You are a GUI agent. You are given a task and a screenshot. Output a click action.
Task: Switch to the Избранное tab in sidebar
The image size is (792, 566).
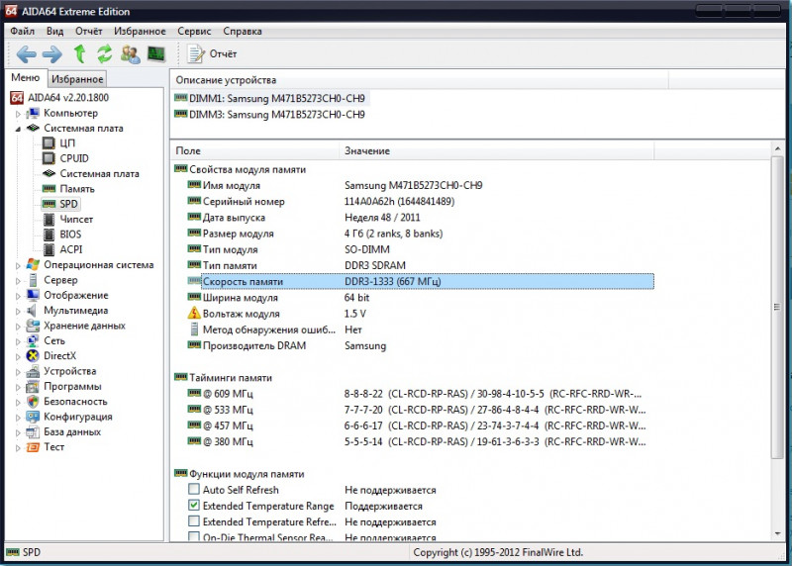(x=77, y=79)
